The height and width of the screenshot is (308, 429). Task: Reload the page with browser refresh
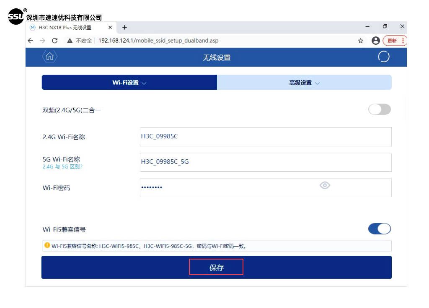pos(54,41)
